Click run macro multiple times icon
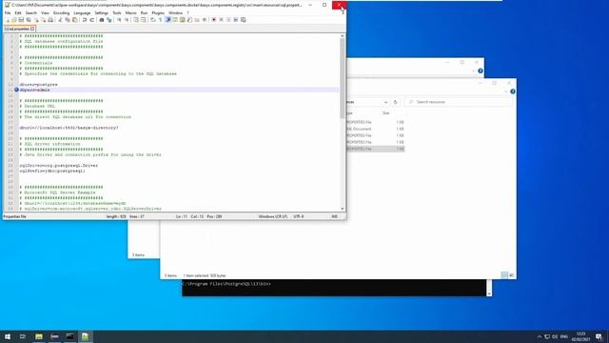This screenshot has height=343, width=609. pyautogui.click(x=236, y=19)
